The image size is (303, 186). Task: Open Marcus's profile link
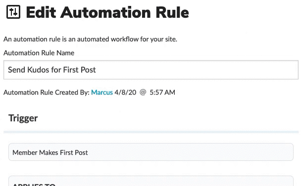point(102,93)
